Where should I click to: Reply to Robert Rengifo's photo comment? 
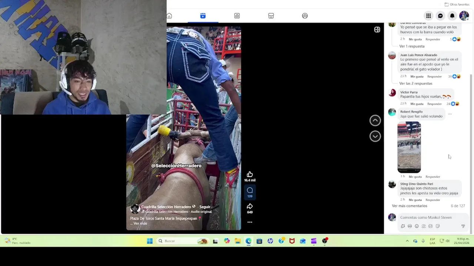[x=433, y=177]
